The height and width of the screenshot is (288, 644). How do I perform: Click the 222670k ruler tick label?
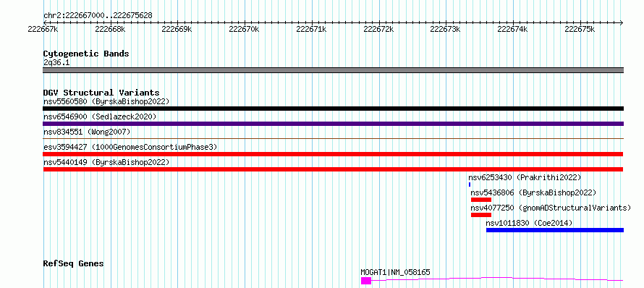[244, 29]
